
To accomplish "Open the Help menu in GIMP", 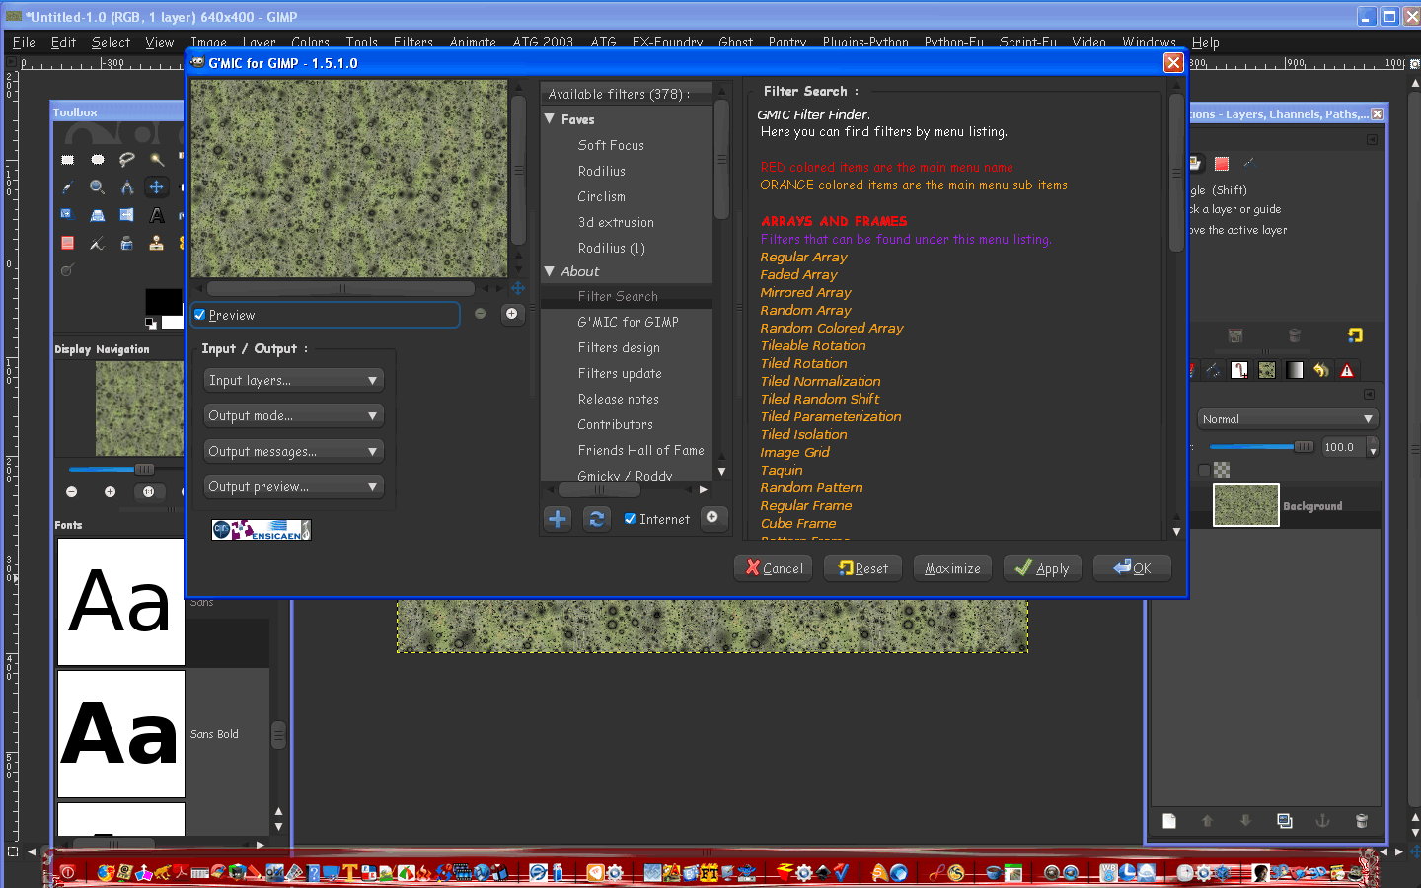I will (x=1205, y=42).
